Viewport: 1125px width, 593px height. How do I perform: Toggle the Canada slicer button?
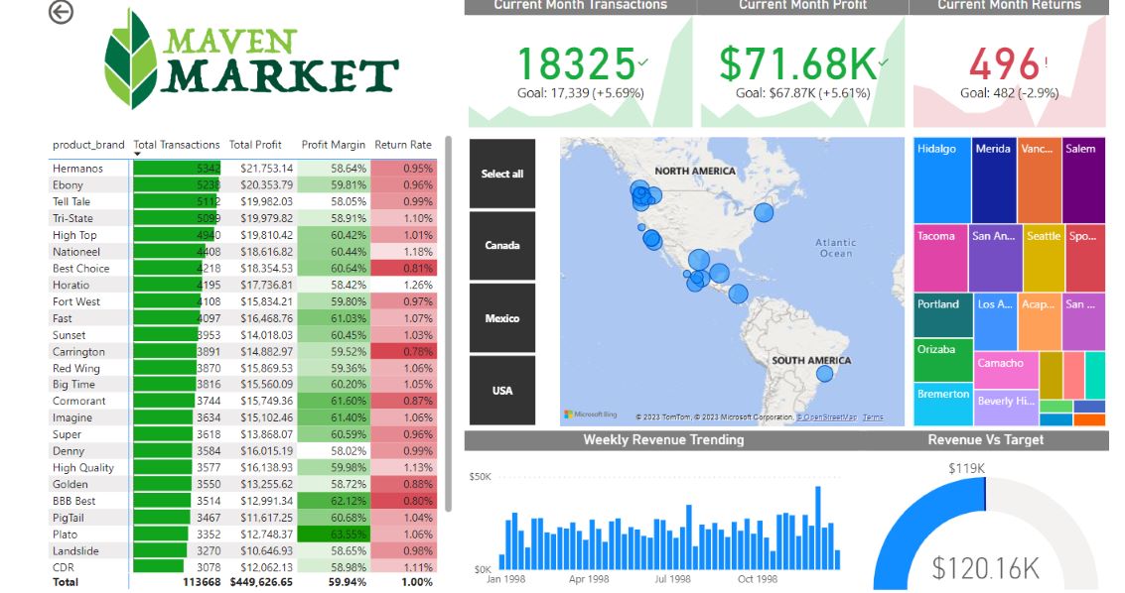click(x=502, y=246)
